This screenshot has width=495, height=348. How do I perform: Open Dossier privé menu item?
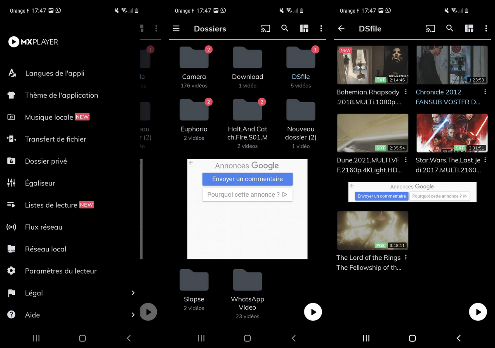[x=46, y=161]
